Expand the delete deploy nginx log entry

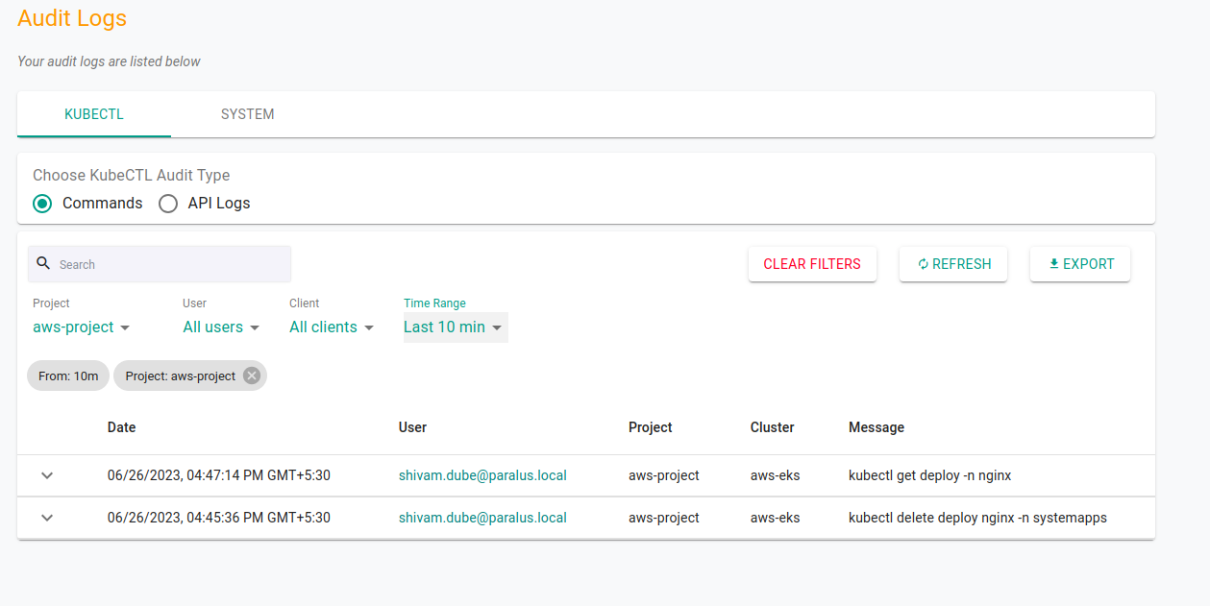46,518
